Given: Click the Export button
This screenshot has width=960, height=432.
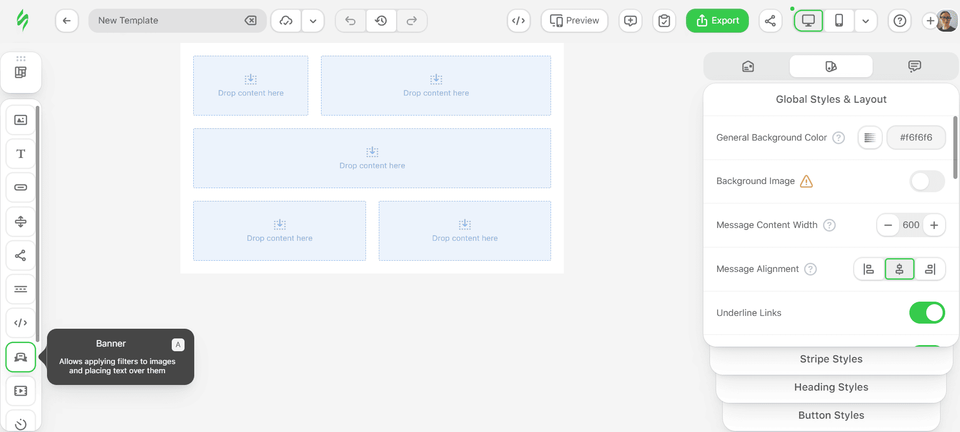Looking at the screenshot, I should [x=717, y=20].
